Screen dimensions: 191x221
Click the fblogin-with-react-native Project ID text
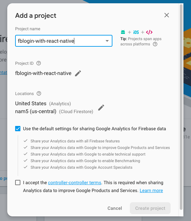(x=43, y=73)
